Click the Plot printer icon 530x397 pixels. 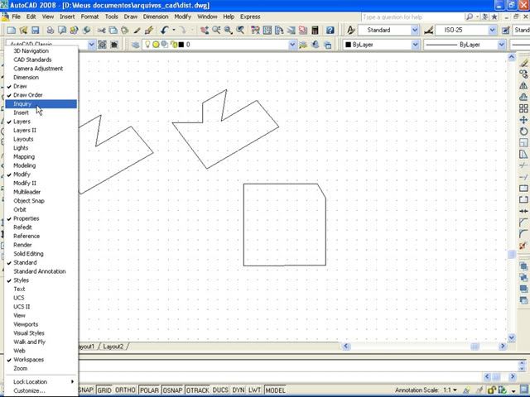tap(50, 31)
